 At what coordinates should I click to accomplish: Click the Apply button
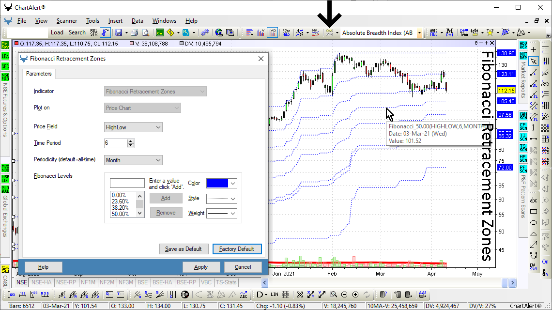201,267
